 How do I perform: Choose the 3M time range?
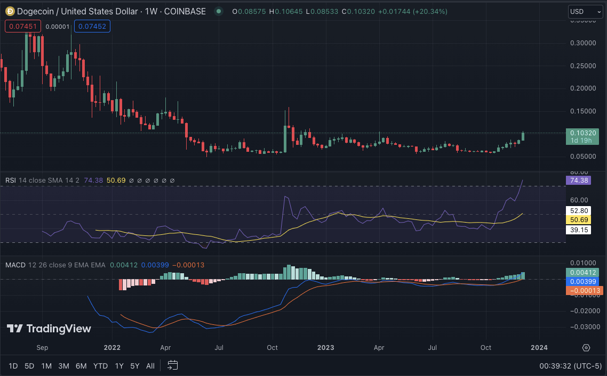pyautogui.click(x=63, y=366)
